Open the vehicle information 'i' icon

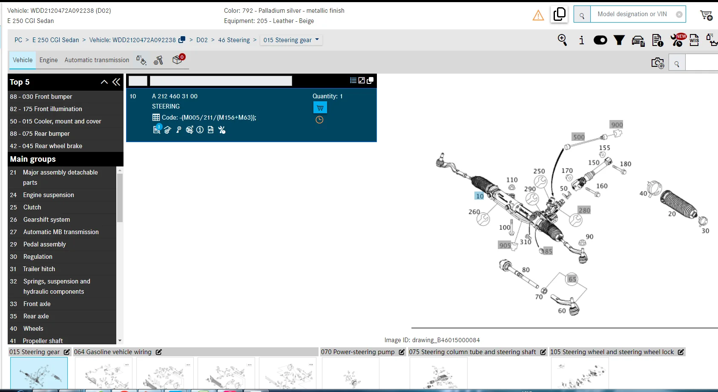pyautogui.click(x=581, y=40)
